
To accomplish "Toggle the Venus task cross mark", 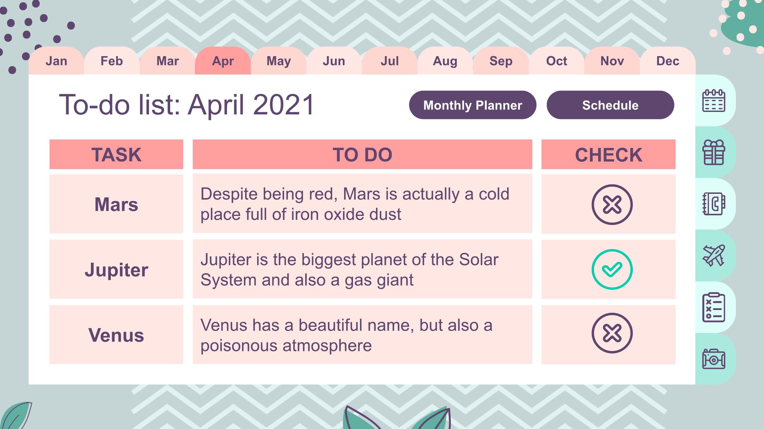I will [612, 333].
